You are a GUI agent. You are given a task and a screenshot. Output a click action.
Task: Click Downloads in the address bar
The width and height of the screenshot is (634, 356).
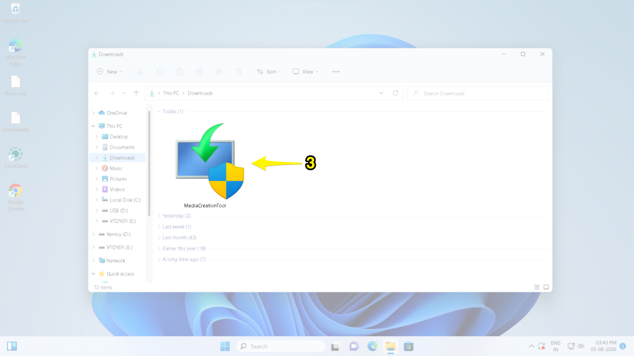[200, 93]
